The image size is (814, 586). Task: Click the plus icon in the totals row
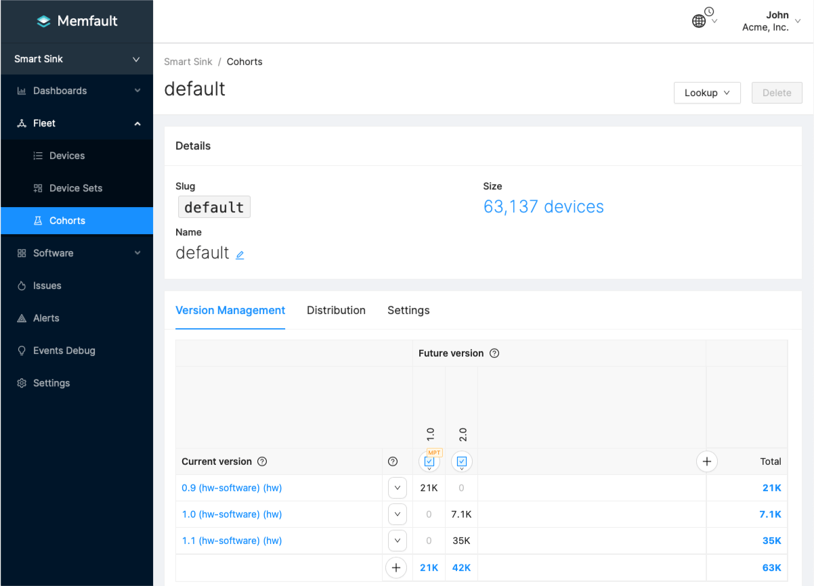tap(396, 568)
